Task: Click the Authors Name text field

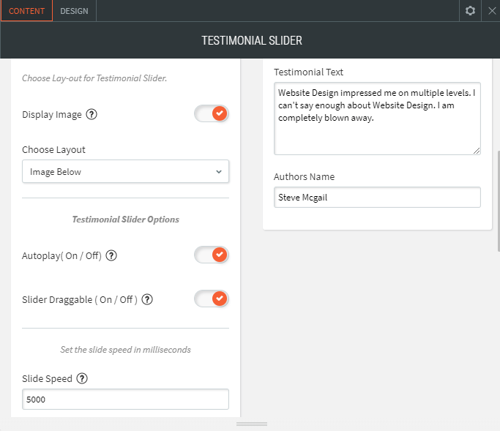Action: [x=377, y=198]
